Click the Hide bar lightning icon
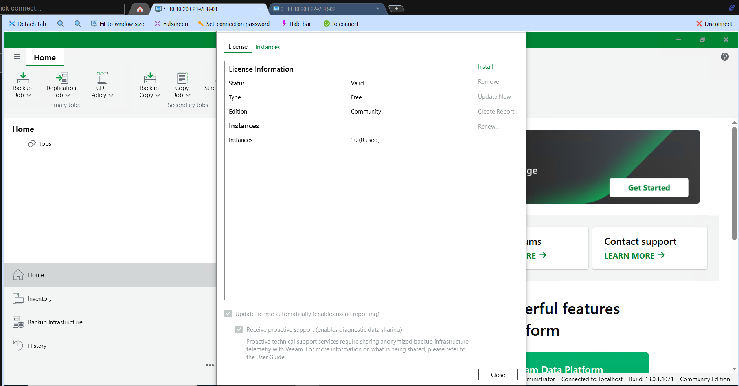The width and height of the screenshot is (739, 386). [284, 24]
